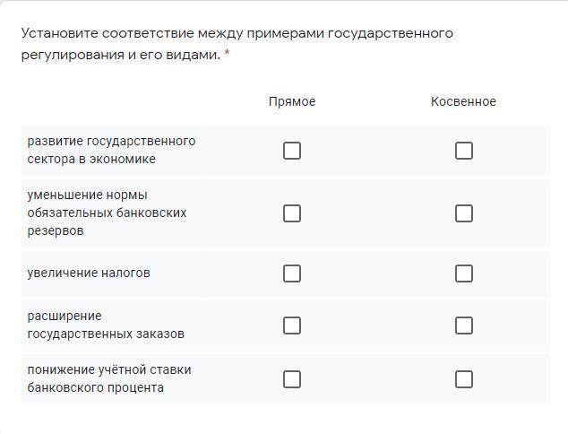The width and height of the screenshot is (568, 434).
Task: Tick Косвенное for увеличение налогов
Action: click(x=464, y=273)
